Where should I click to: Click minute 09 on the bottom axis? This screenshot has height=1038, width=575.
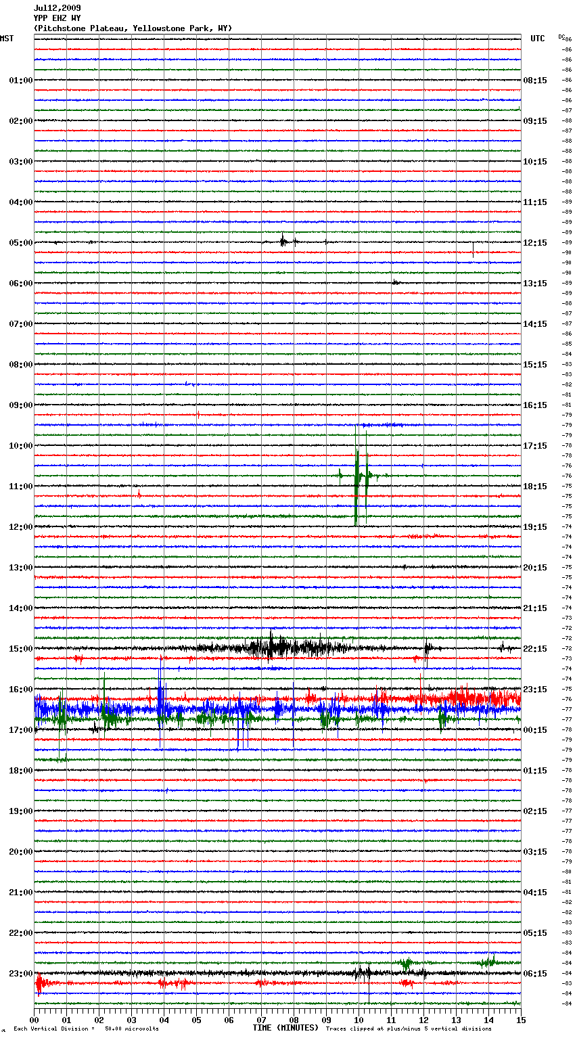coord(326,1020)
